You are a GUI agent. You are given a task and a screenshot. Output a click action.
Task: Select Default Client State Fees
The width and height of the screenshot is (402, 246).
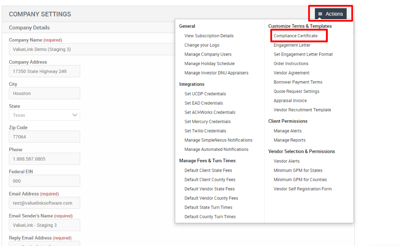click(208, 170)
